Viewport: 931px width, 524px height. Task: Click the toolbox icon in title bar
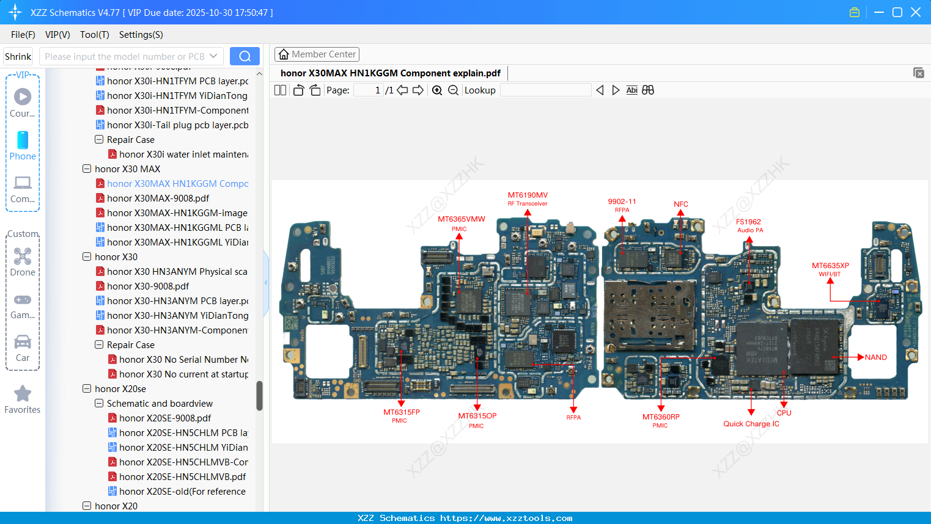(855, 12)
